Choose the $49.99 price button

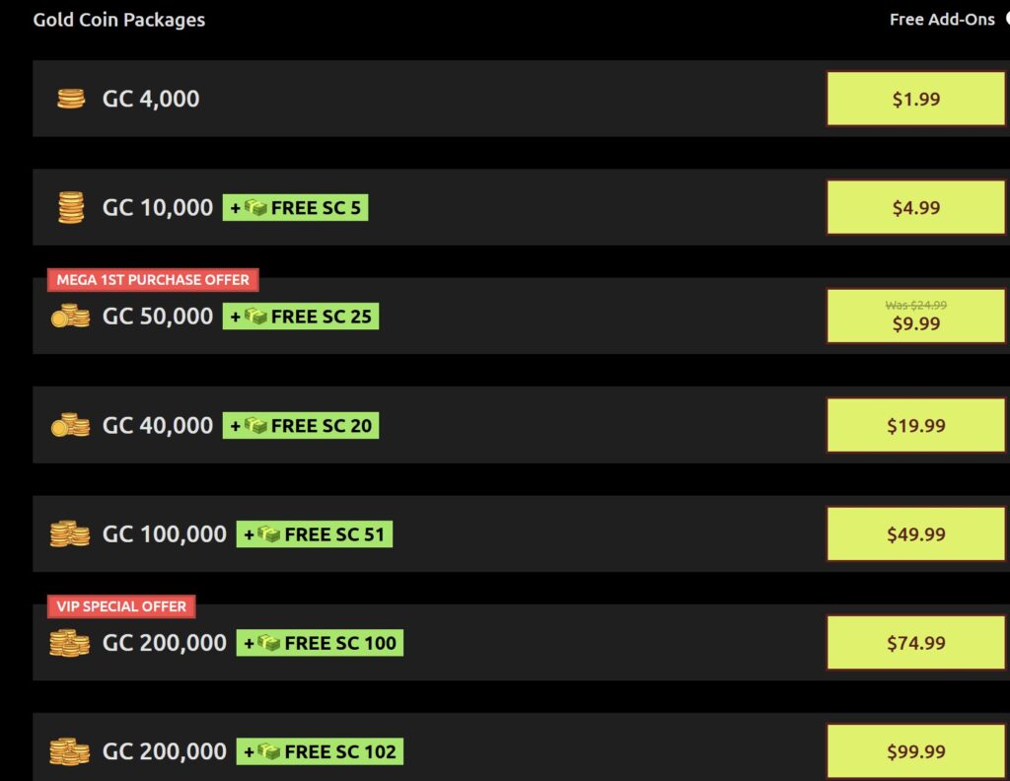click(x=916, y=533)
